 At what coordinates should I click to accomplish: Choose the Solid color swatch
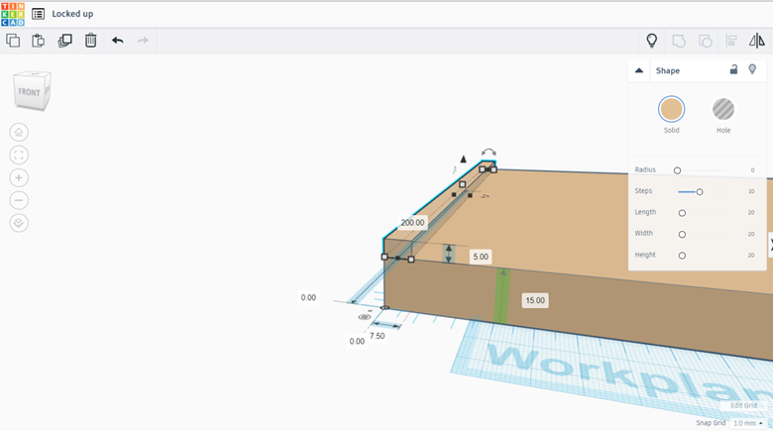click(x=672, y=109)
